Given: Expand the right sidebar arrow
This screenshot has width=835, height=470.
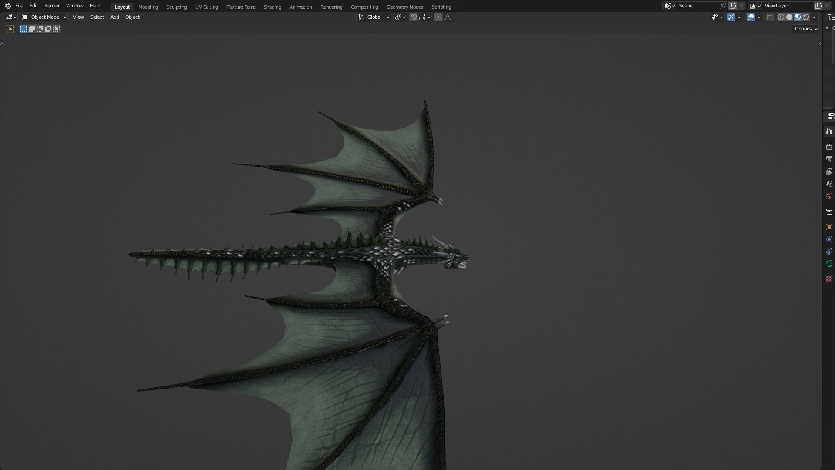Looking at the screenshot, I should 820,43.
